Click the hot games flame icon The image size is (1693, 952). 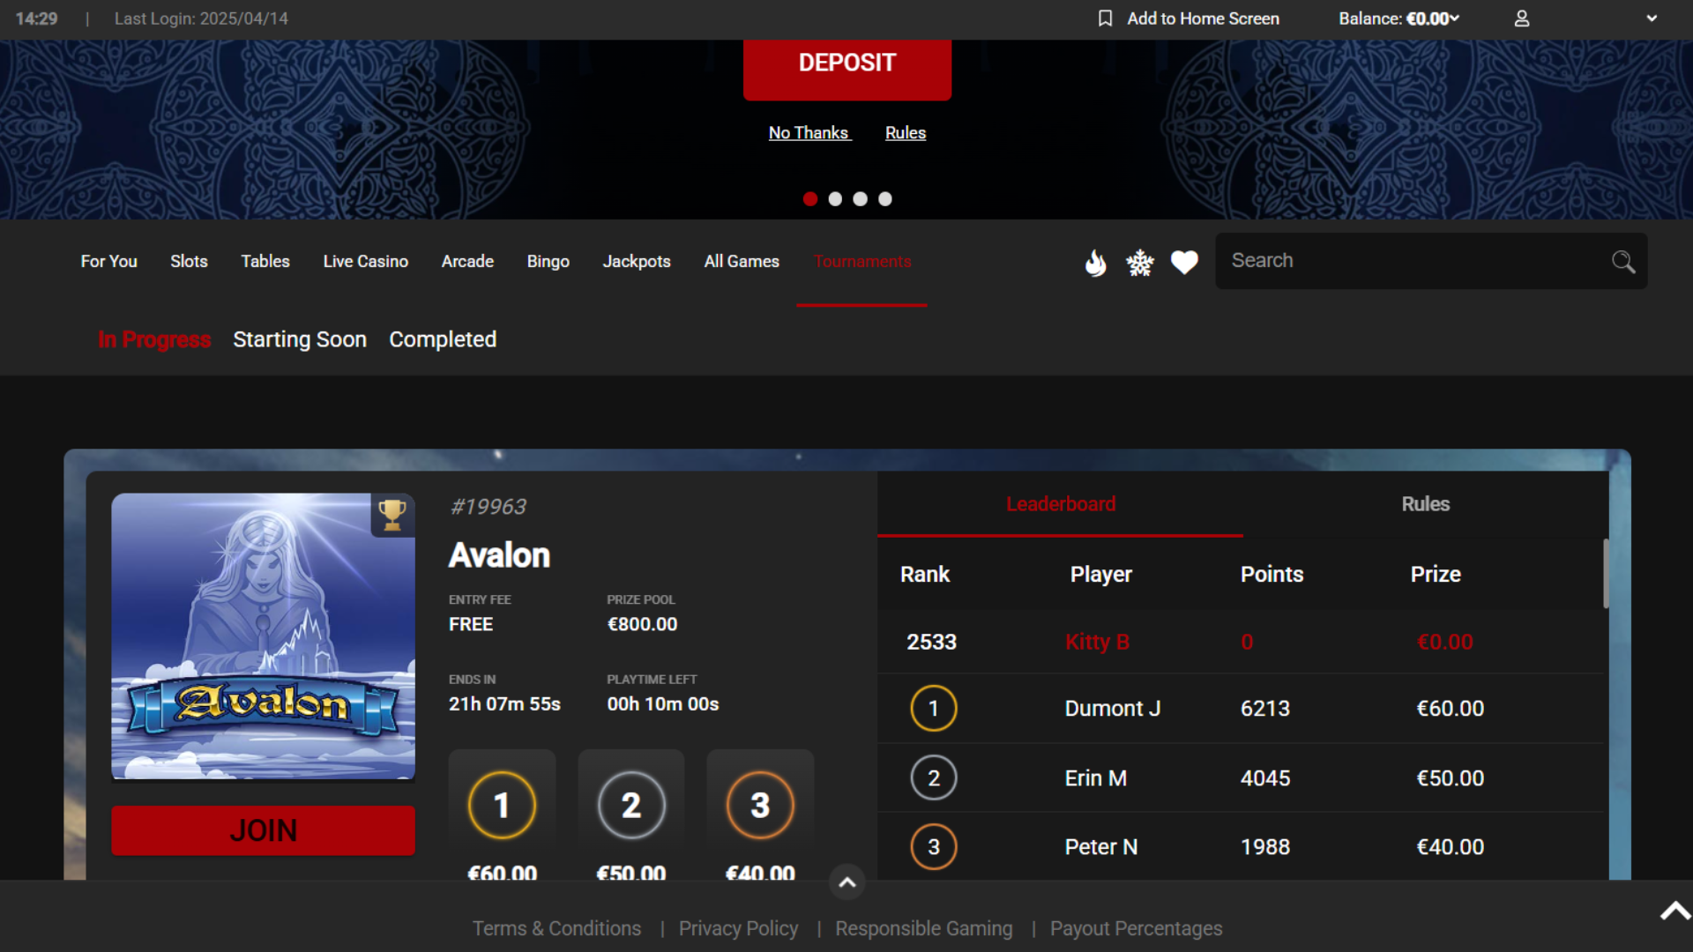pos(1095,262)
